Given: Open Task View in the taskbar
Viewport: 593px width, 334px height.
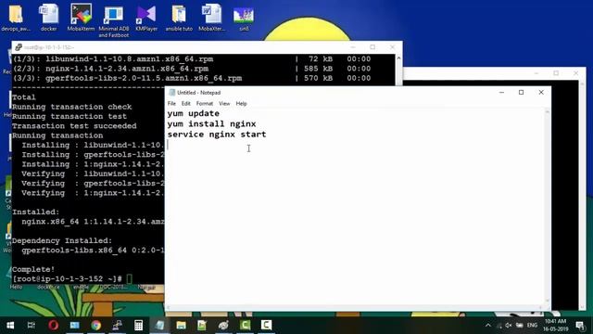Looking at the screenshot, I should point(32,326).
